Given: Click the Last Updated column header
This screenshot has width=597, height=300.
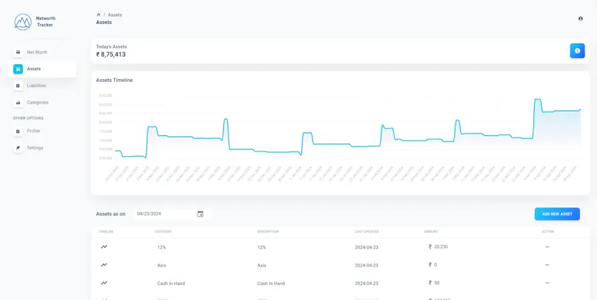Looking at the screenshot, I should click(x=367, y=232).
